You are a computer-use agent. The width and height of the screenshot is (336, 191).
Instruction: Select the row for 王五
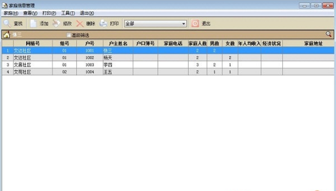coord(168,72)
